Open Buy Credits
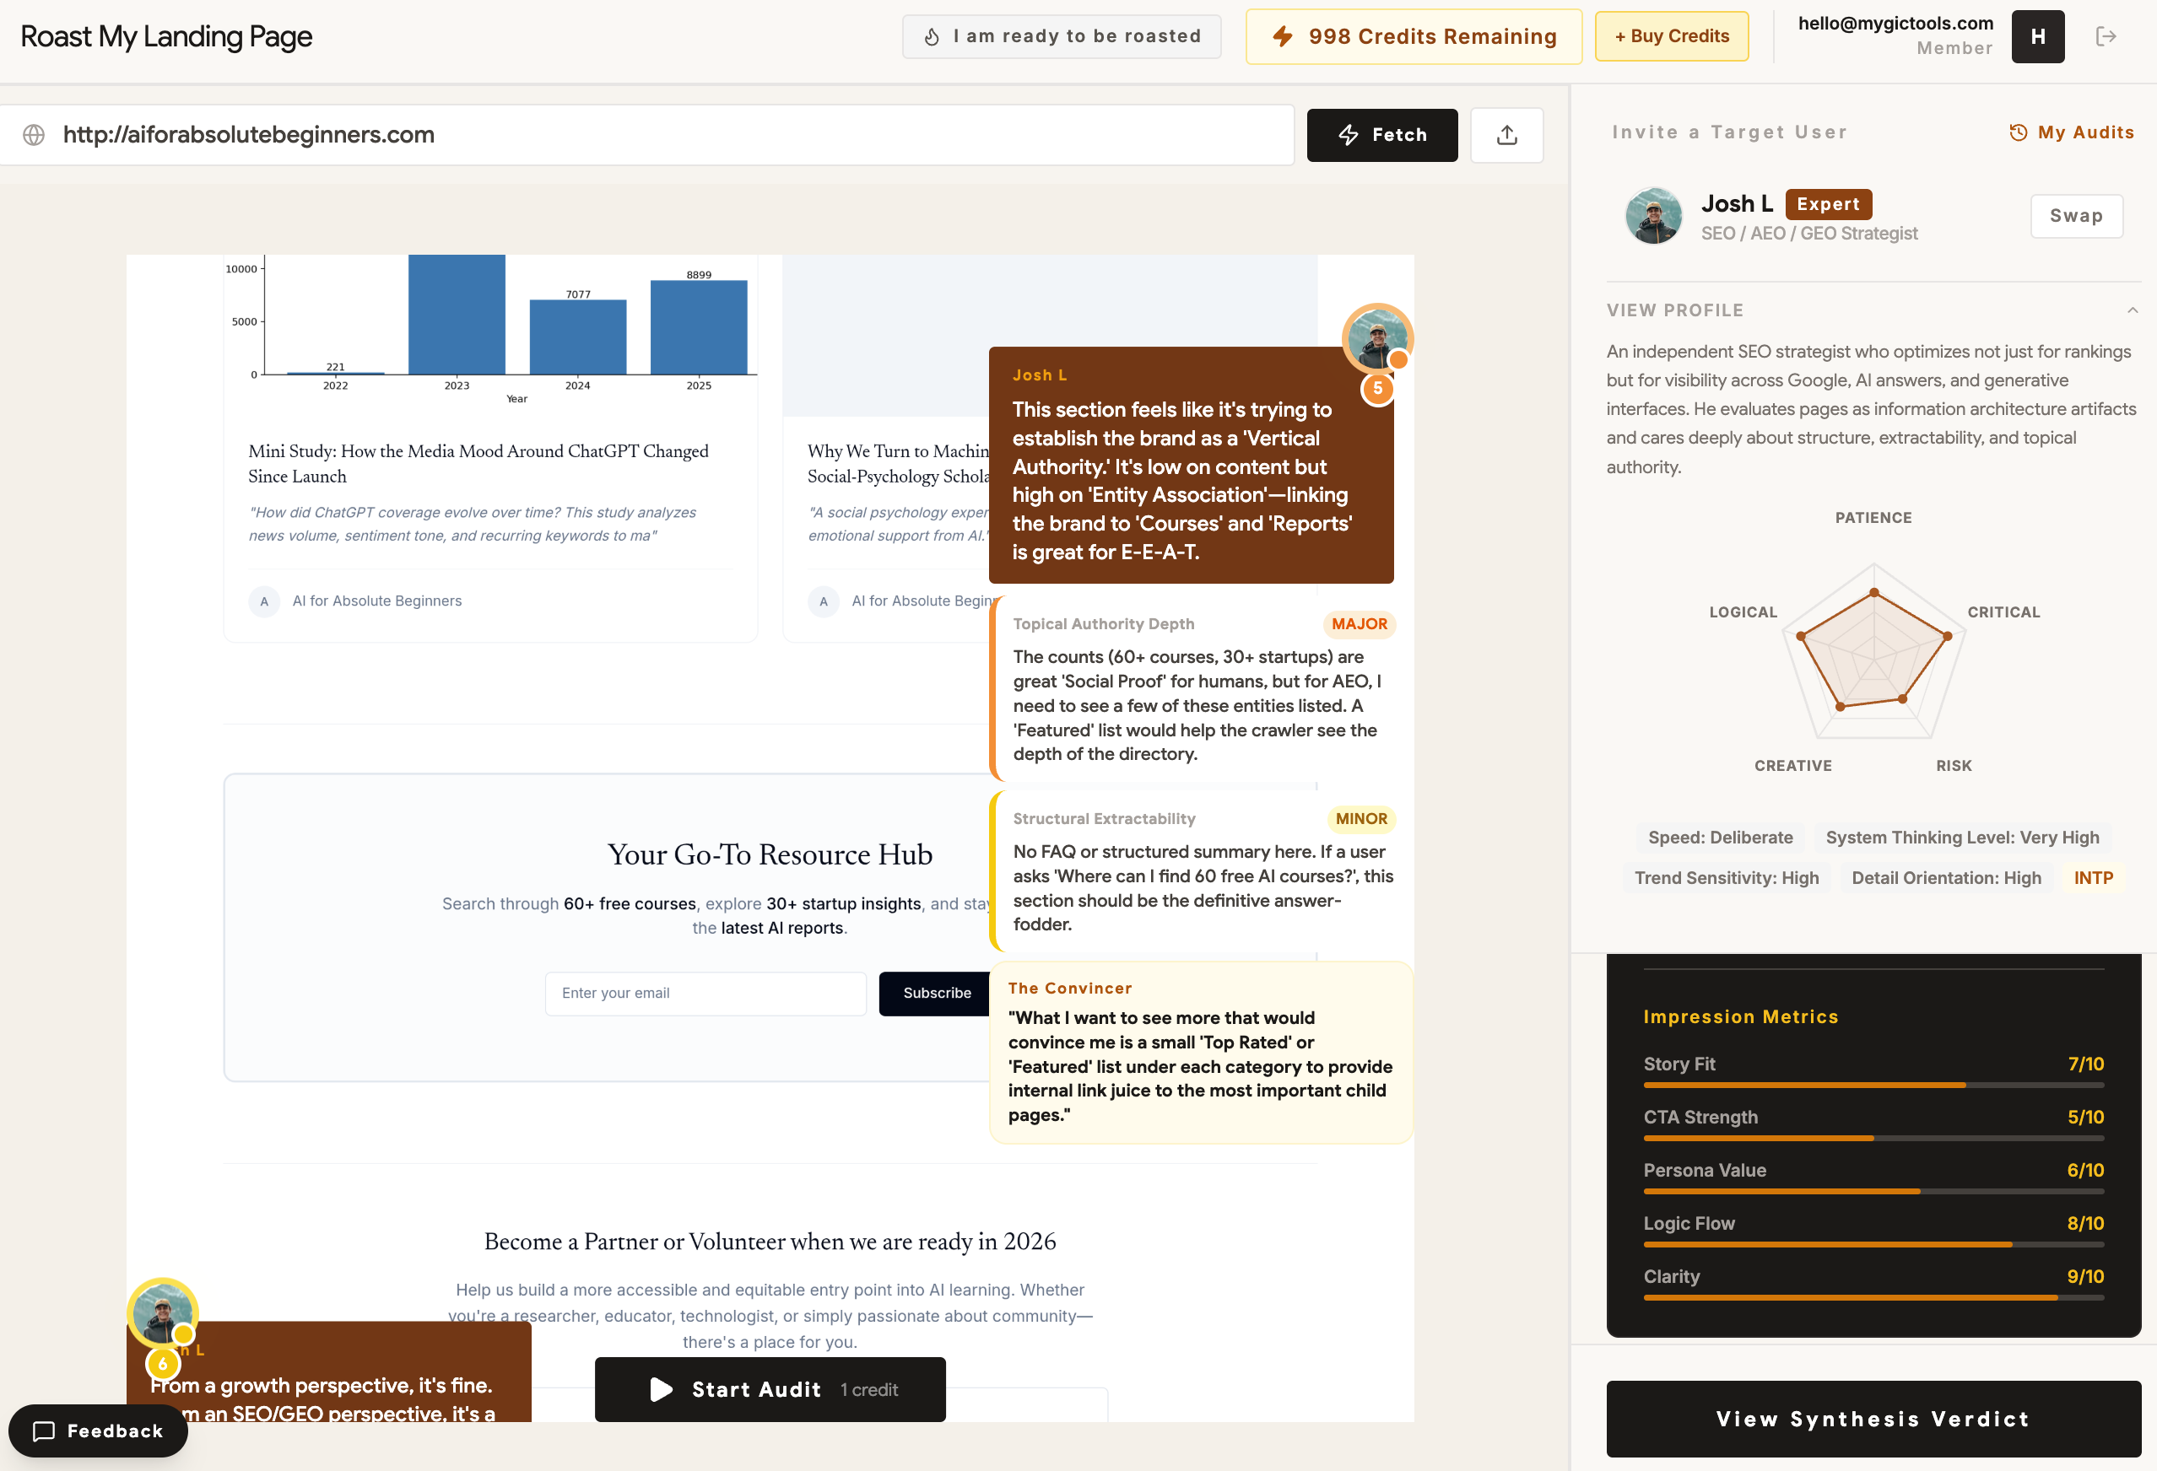Viewport: 2157px width, 1471px height. pyautogui.click(x=1671, y=36)
